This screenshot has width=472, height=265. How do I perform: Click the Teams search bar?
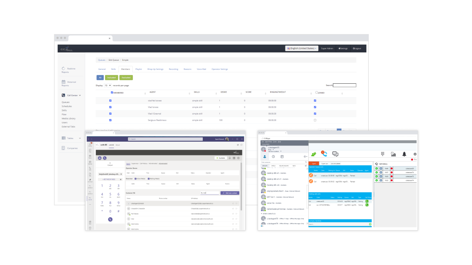click(x=165, y=139)
